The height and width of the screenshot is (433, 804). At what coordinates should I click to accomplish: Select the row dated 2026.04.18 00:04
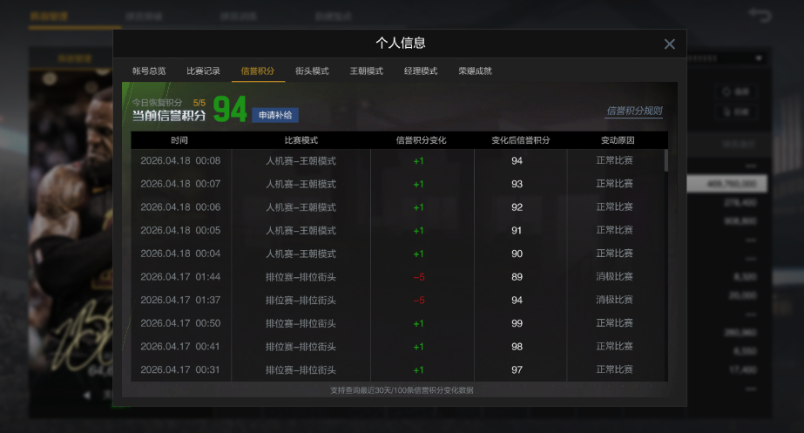(397, 254)
